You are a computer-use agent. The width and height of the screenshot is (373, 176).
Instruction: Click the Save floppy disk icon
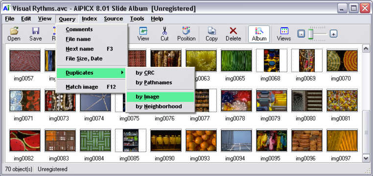pyautogui.click(x=35, y=31)
